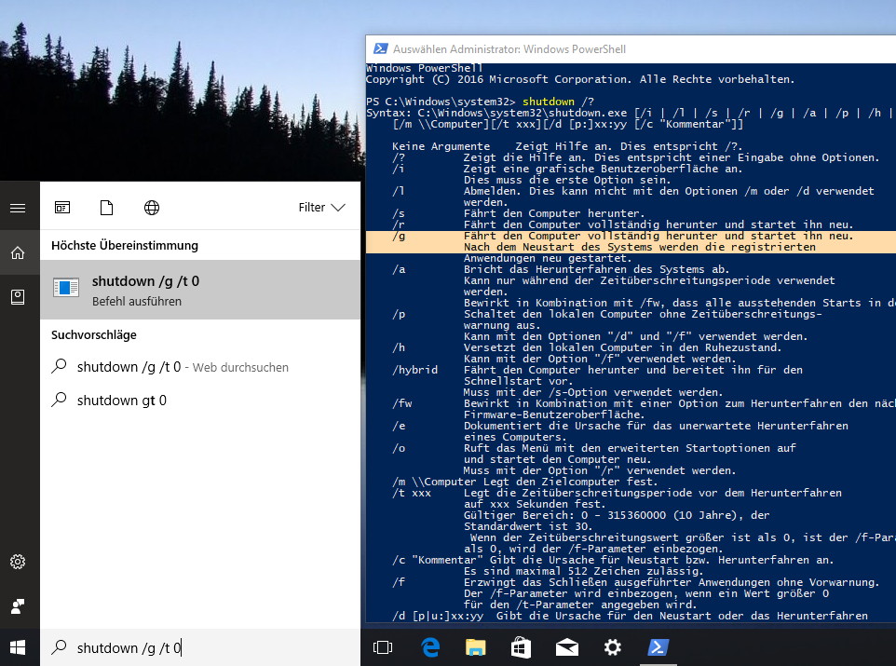Click the search box containing shutdown /g /t 0
The image size is (896, 666).
pos(200,647)
